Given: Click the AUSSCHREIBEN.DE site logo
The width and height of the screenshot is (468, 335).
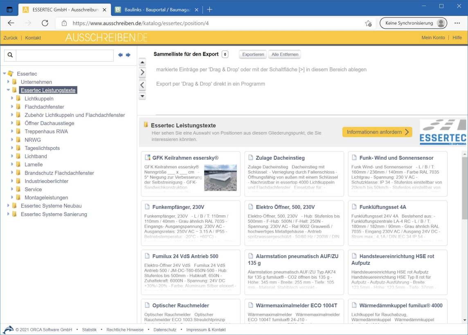Looking at the screenshot, I should tap(106, 38).
